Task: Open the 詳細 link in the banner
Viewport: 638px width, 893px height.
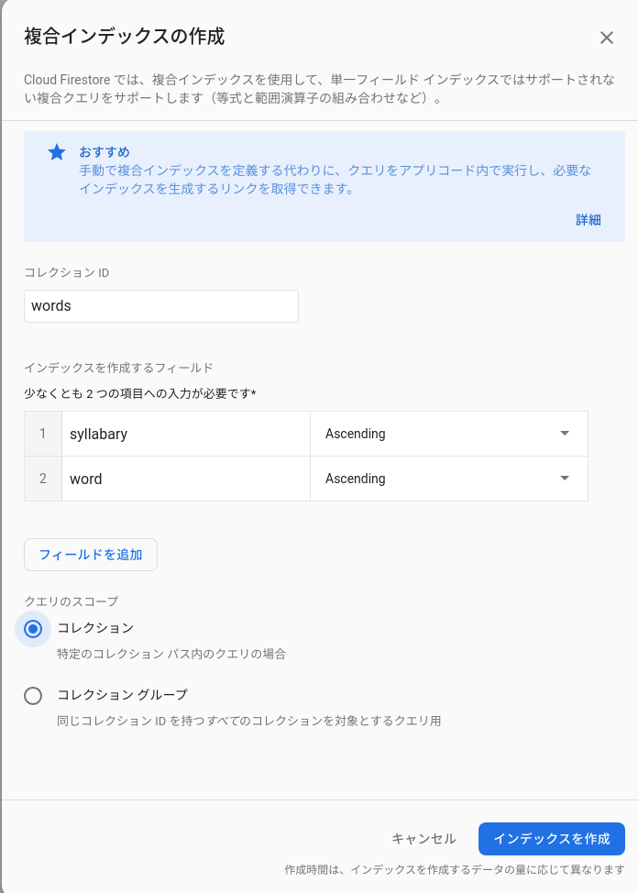Action: [x=588, y=220]
